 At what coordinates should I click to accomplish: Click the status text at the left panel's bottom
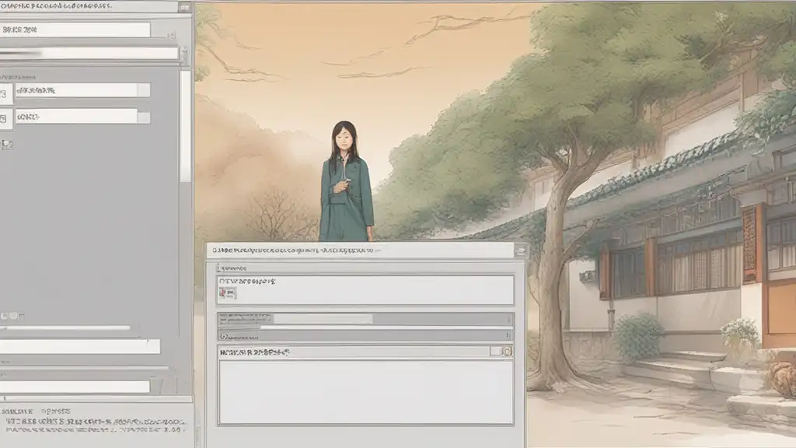point(93,424)
